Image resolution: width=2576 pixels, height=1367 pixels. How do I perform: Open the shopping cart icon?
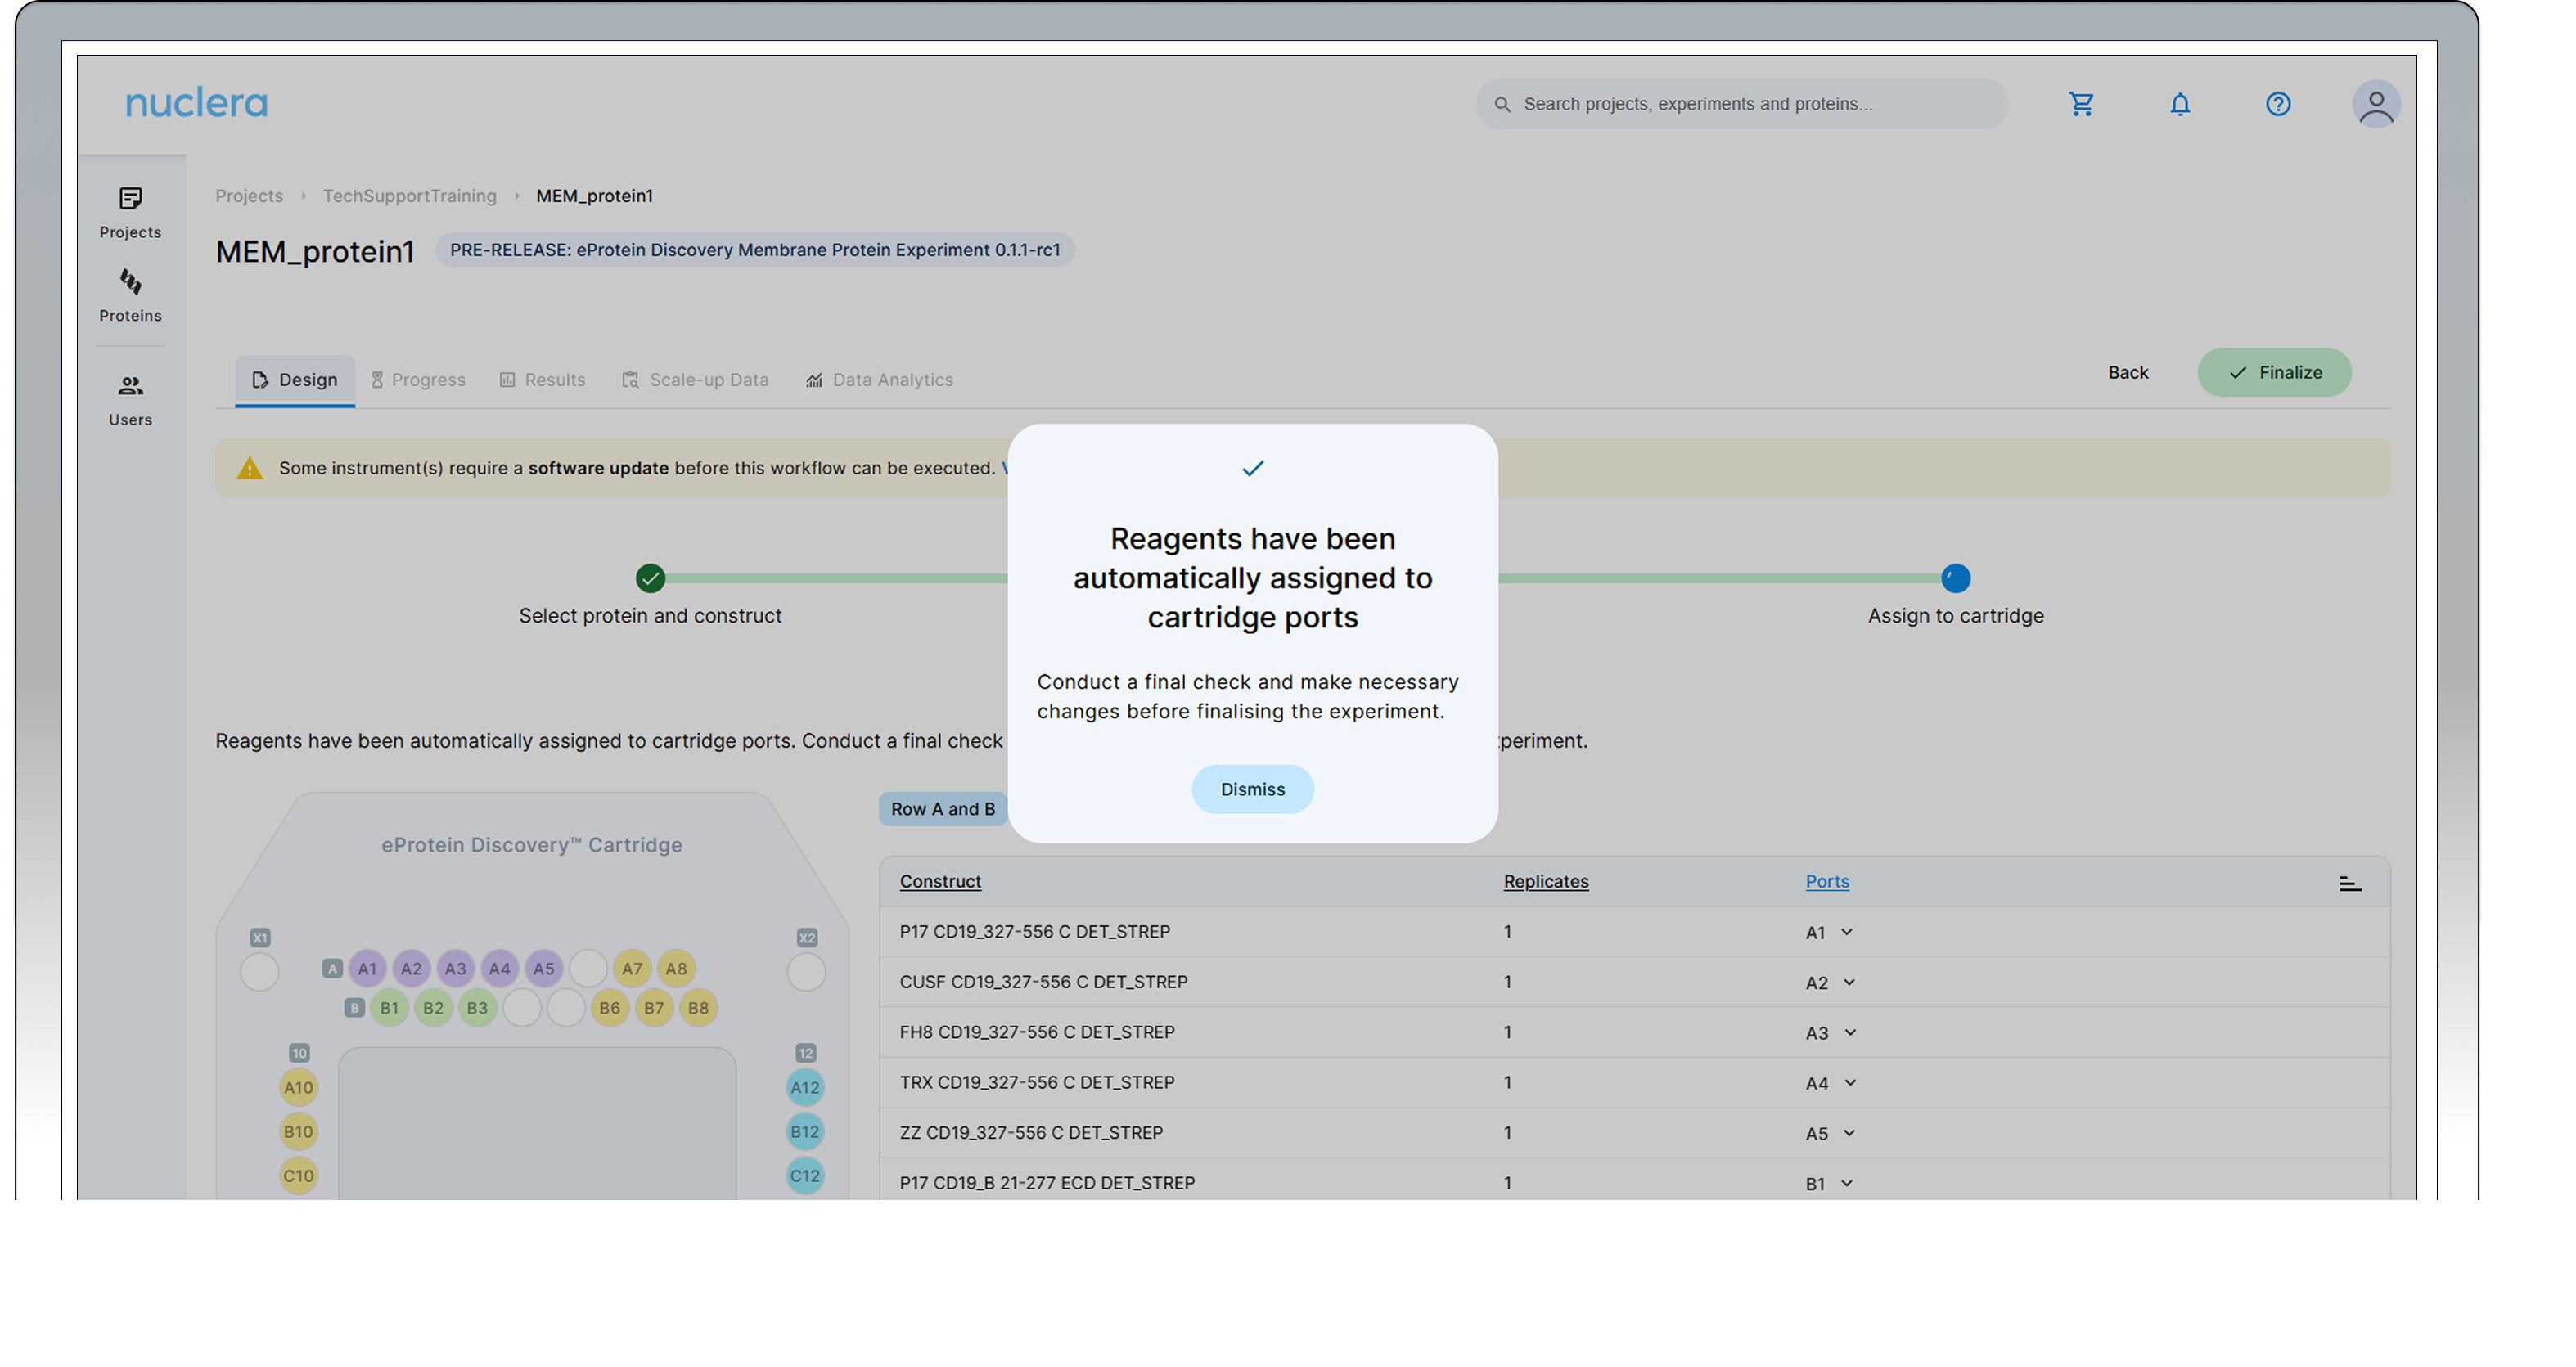(2081, 104)
